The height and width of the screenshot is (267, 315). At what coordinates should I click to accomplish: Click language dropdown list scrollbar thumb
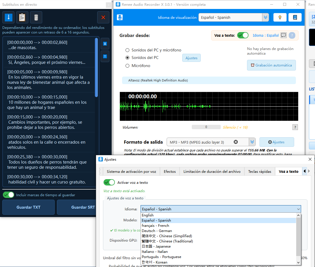pos(298,237)
